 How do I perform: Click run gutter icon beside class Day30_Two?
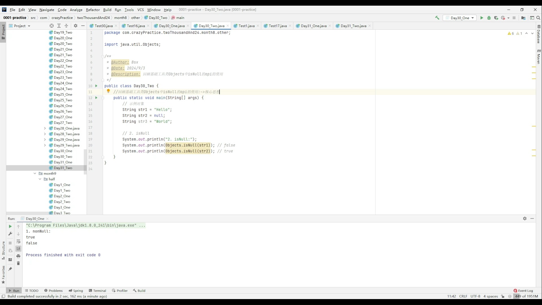96,86
